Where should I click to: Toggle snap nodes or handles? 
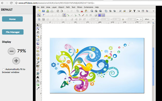(64, 15)
